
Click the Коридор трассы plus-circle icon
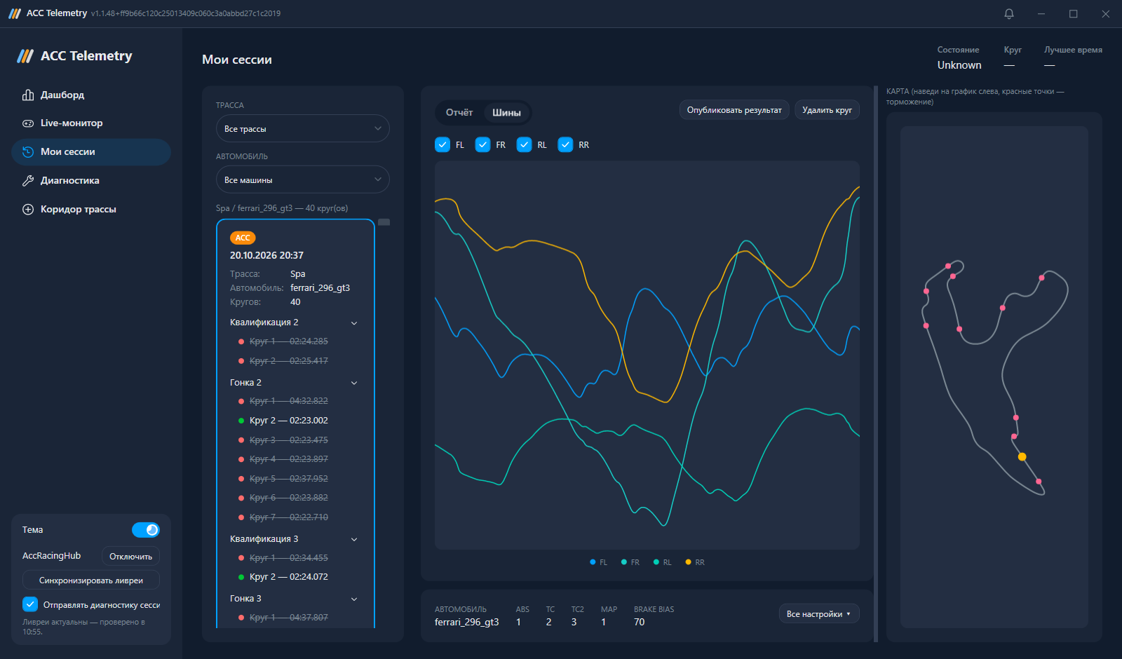point(28,210)
